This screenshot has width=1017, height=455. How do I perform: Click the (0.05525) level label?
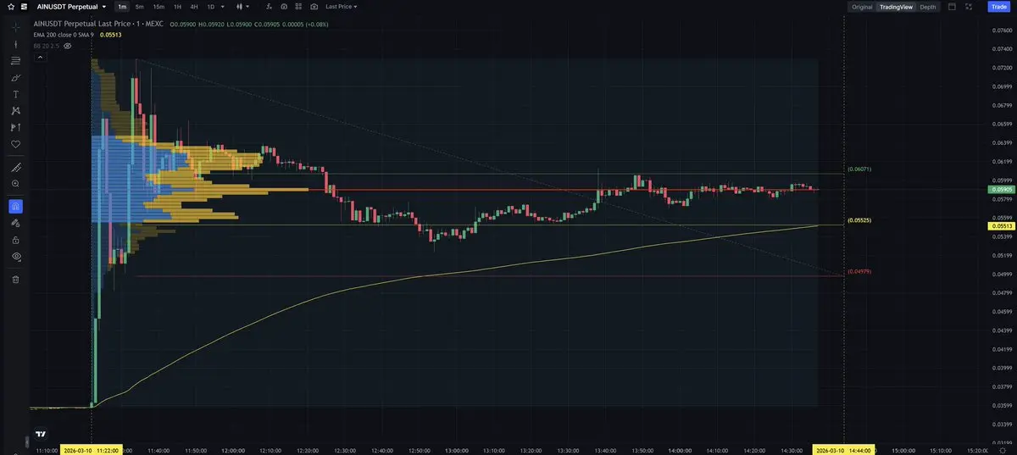point(859,220)
